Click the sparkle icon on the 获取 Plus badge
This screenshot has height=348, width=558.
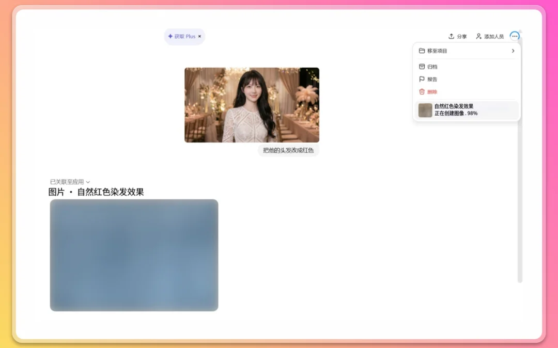click(171, 36)
